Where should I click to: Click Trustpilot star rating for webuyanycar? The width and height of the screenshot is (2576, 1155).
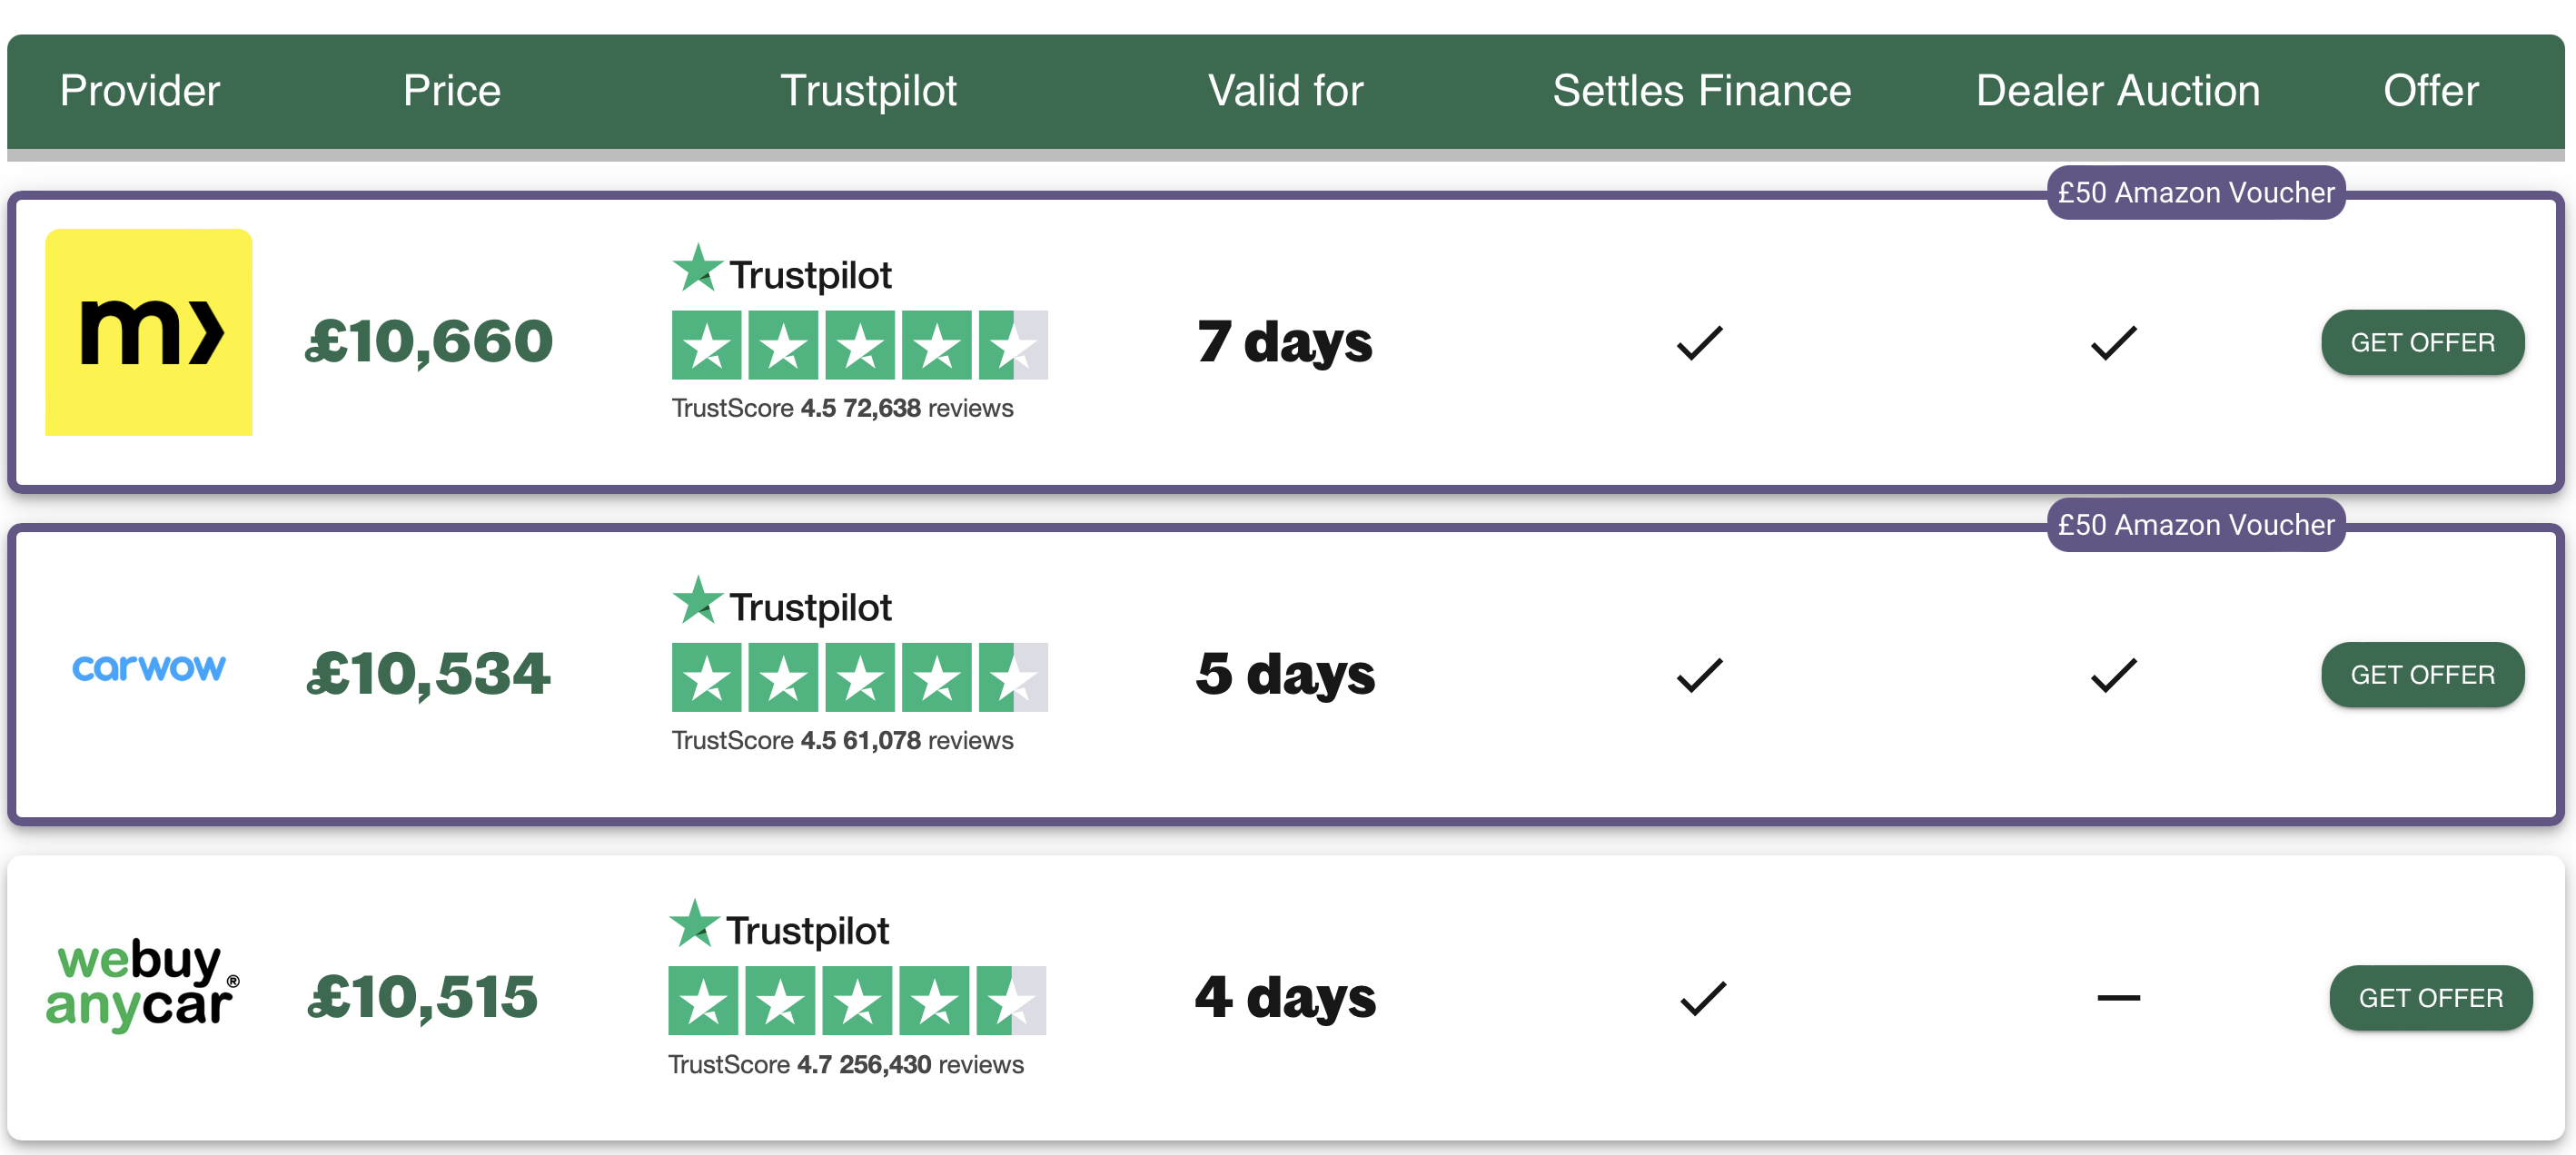pos(856,1000)
